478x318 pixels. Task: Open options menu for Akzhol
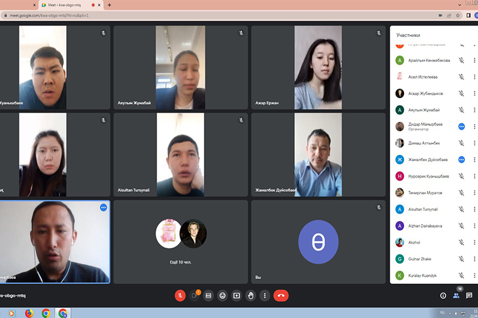pos(474,242)
